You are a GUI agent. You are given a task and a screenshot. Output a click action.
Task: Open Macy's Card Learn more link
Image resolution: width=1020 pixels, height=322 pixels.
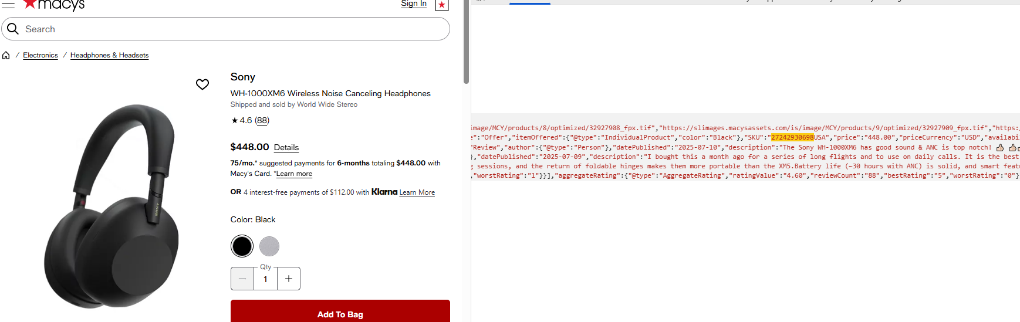pos(294,174)
